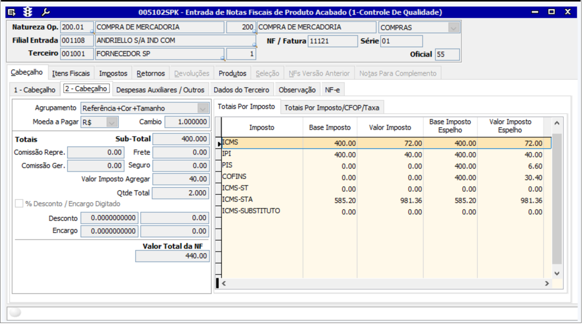Image resolution: width=584 pixels, height=325 pixels.
Task: Toggle % Desconto / Encargo Digitado checkbox
Action: tap(19, 204)
